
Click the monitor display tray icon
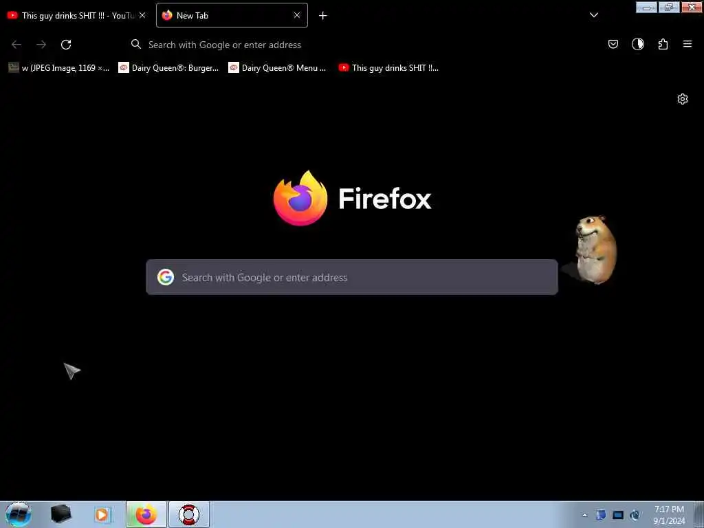(618, 515)
